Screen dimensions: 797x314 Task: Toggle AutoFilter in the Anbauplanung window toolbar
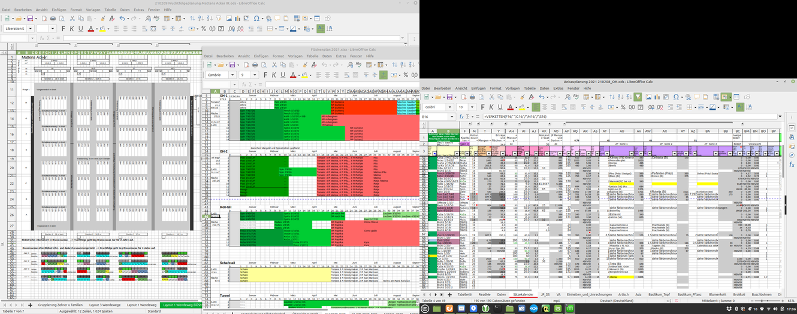coord(638,97)
